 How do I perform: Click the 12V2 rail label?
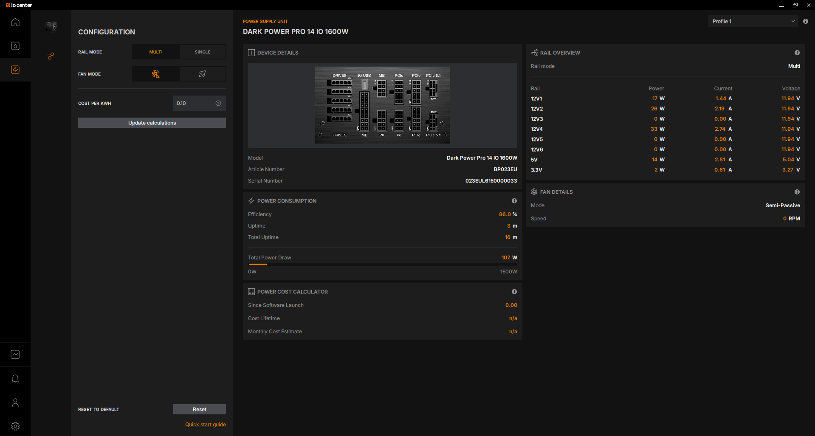pos(537,109)
